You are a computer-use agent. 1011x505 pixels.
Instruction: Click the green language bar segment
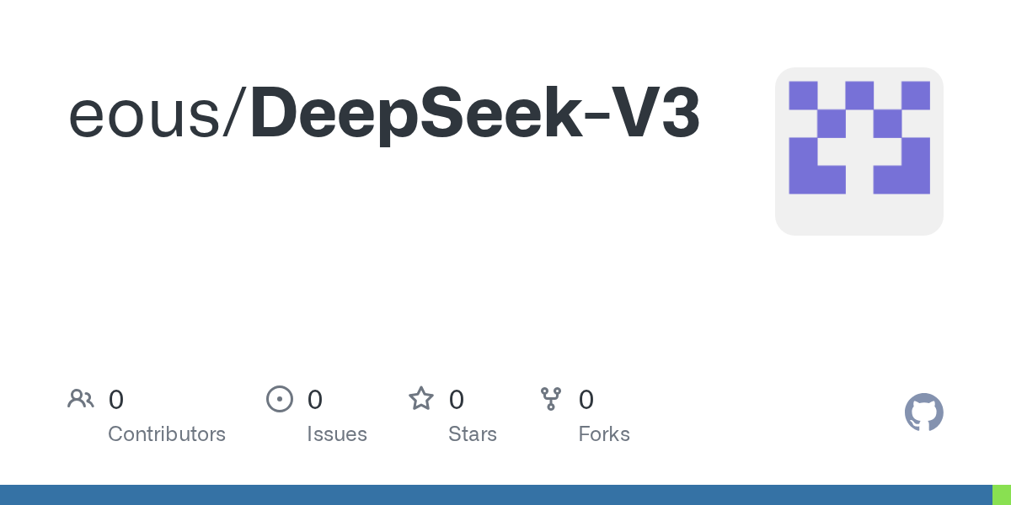point(1002,495)
